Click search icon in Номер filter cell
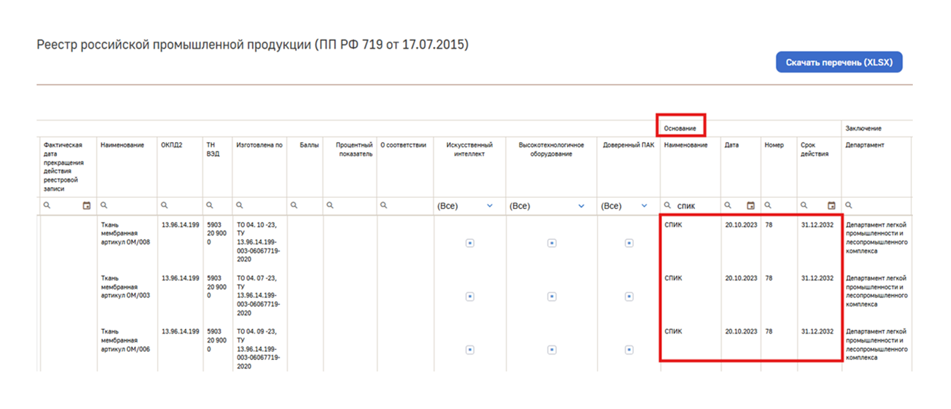951x409 pixels. (x=768, y=206)
